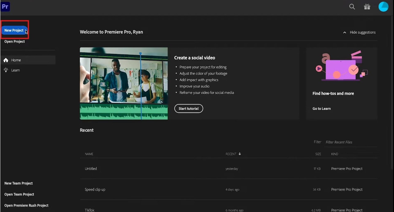
Task: Open the social video tutorial thumbnail
Action: 123,83
